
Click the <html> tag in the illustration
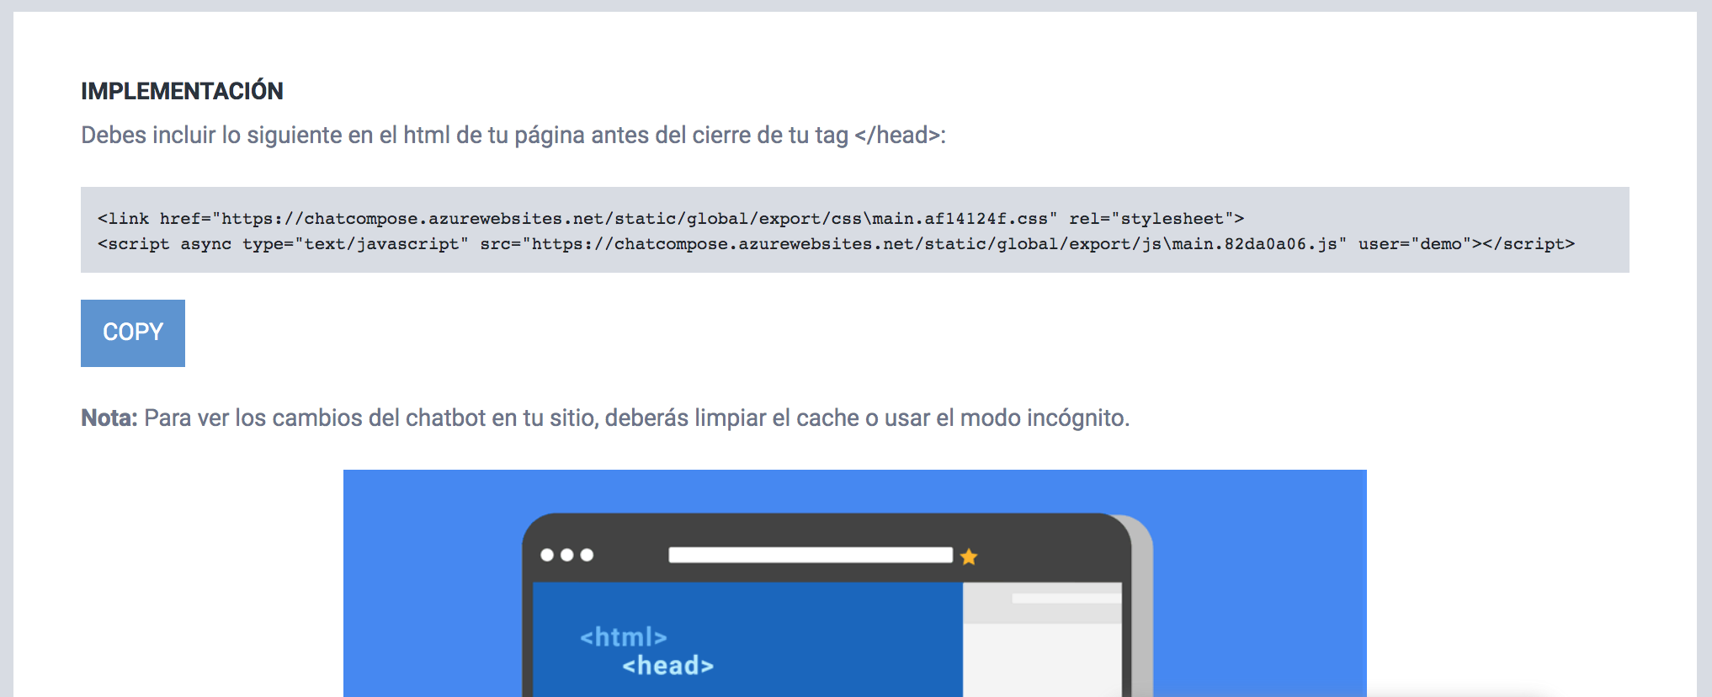(x=624, y=637)
